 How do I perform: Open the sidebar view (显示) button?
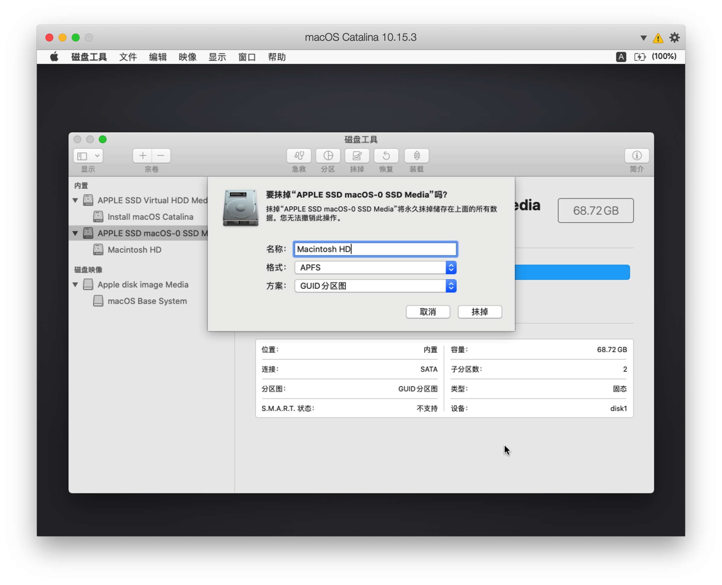pyautogui.click(x=88, y=156)
